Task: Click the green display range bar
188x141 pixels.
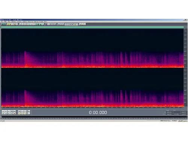Action: coord(92,27)
